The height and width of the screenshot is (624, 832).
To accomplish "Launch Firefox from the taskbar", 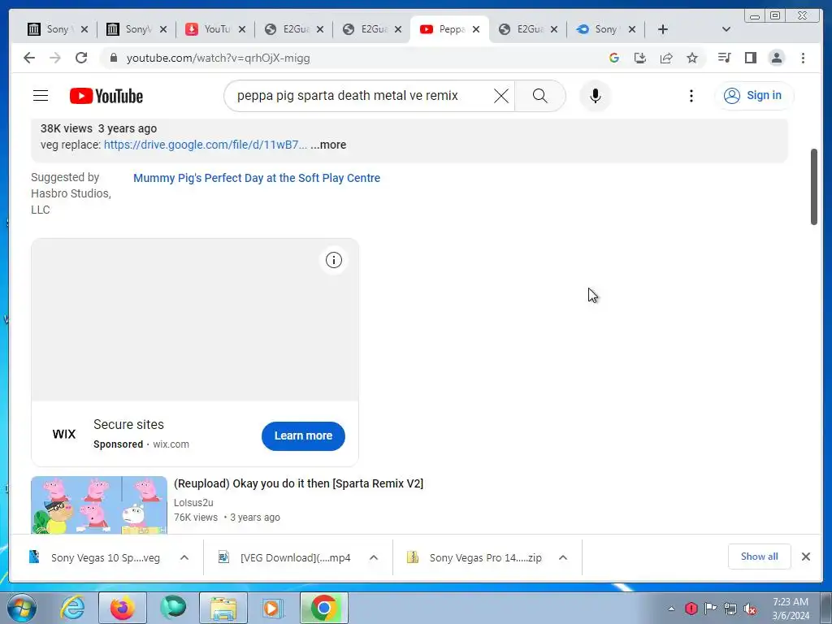I will pyautogui.click(x=123, y=608).
